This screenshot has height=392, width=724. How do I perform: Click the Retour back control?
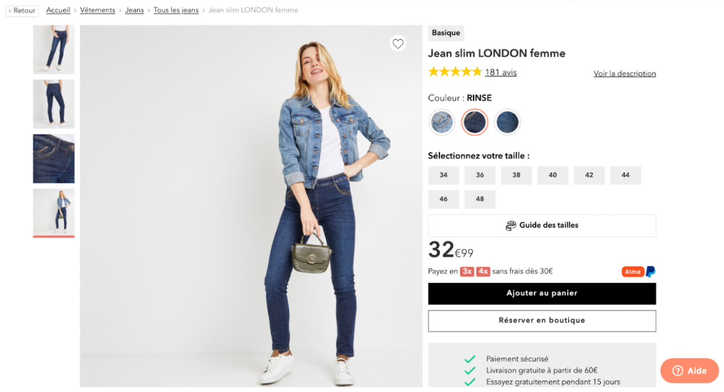pos(21,10)
